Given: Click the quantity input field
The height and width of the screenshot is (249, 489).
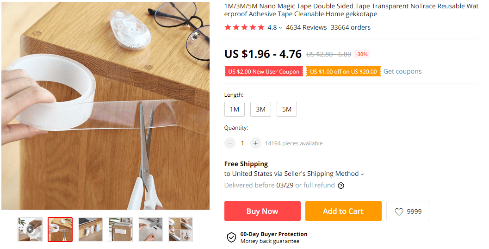Looking at the screenshot, I should point(242,143).
